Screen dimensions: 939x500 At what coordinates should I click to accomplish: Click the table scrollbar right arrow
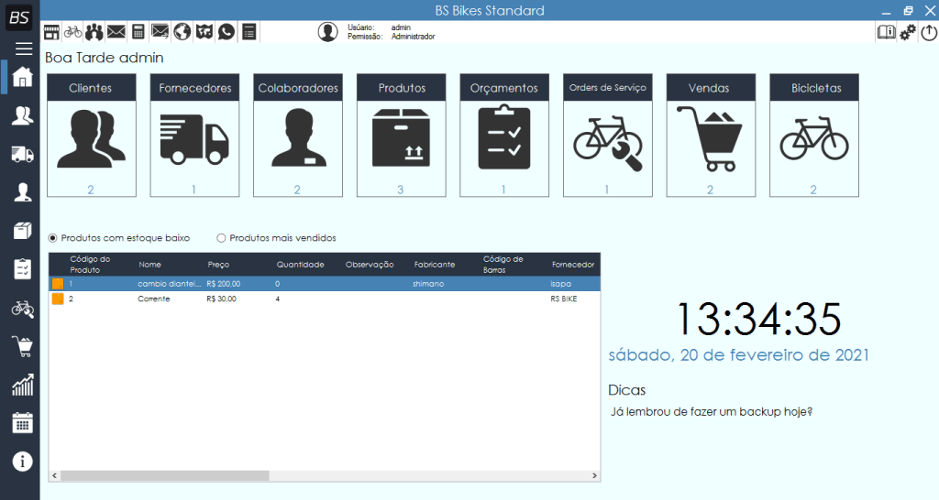tap(595, 476)
